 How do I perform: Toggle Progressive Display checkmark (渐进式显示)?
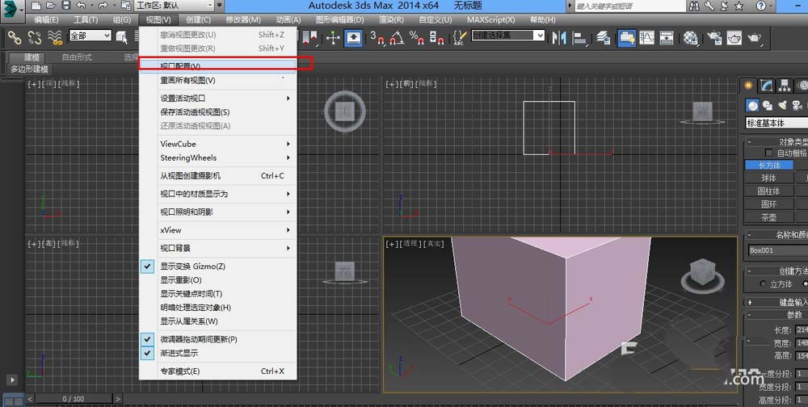tap(147, 353)
